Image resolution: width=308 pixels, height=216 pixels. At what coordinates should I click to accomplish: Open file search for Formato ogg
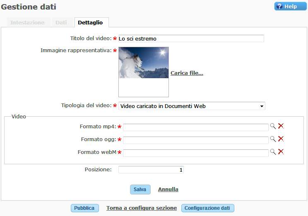tap(273, 139)
